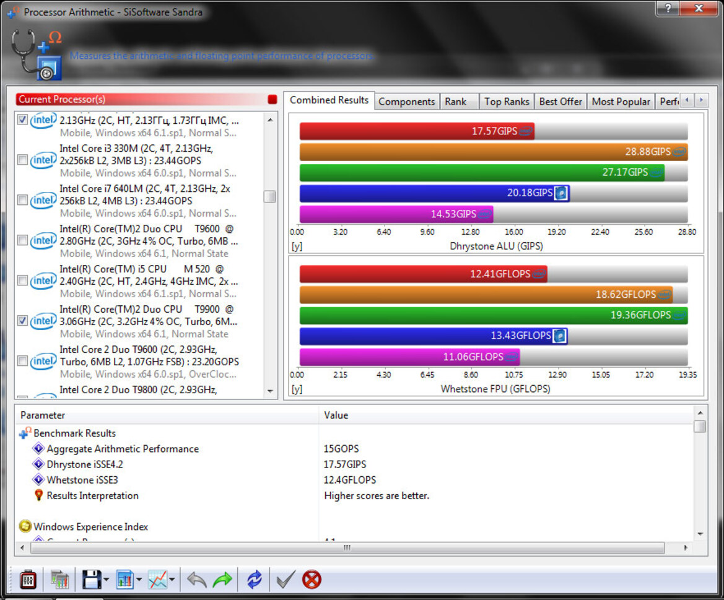Screen dimensions: 724x600
Task: Switch to the Combined Results tab
Action: (x=329, y=100)
